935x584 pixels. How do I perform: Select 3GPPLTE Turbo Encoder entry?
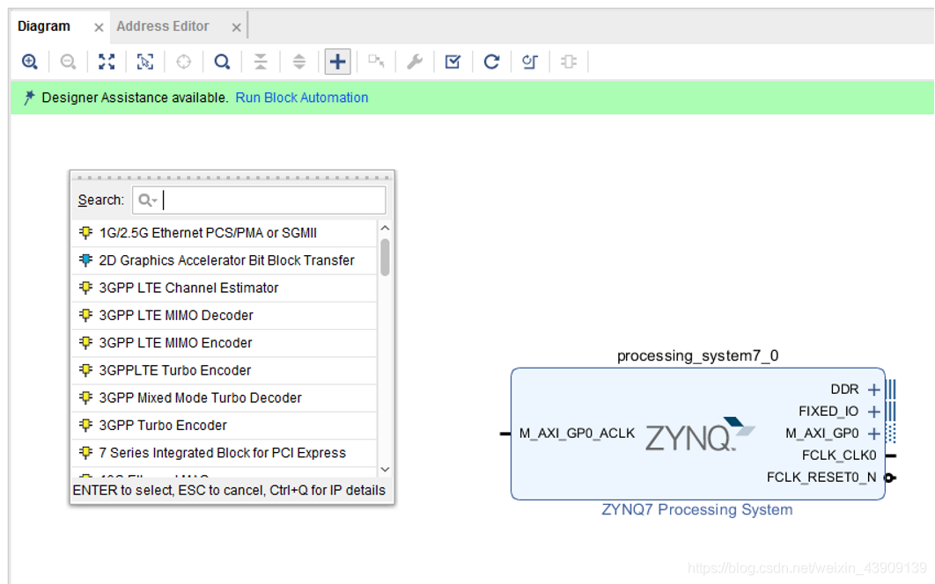tap(225, 370)
